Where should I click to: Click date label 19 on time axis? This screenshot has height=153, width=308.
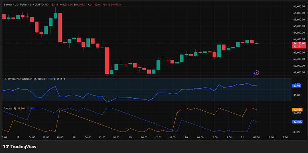pos(130,137)
